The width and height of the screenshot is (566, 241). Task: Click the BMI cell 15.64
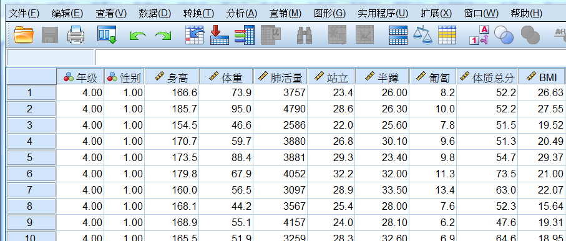pos(542,206)
